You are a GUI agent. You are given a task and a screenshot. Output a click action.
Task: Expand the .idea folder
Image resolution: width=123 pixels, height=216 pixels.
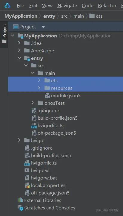pyautogui.click(x=19, y=43)
